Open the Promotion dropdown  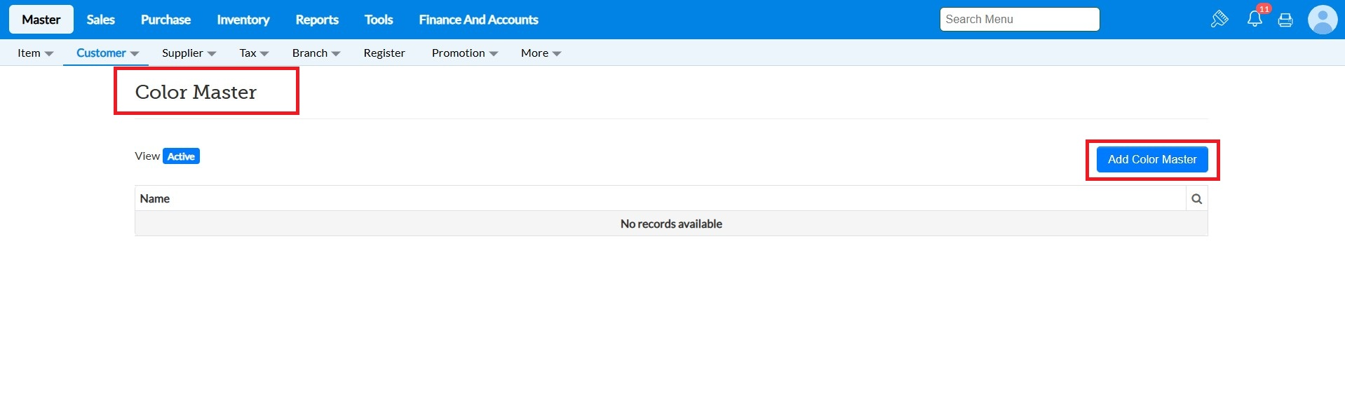click(464, 53)
